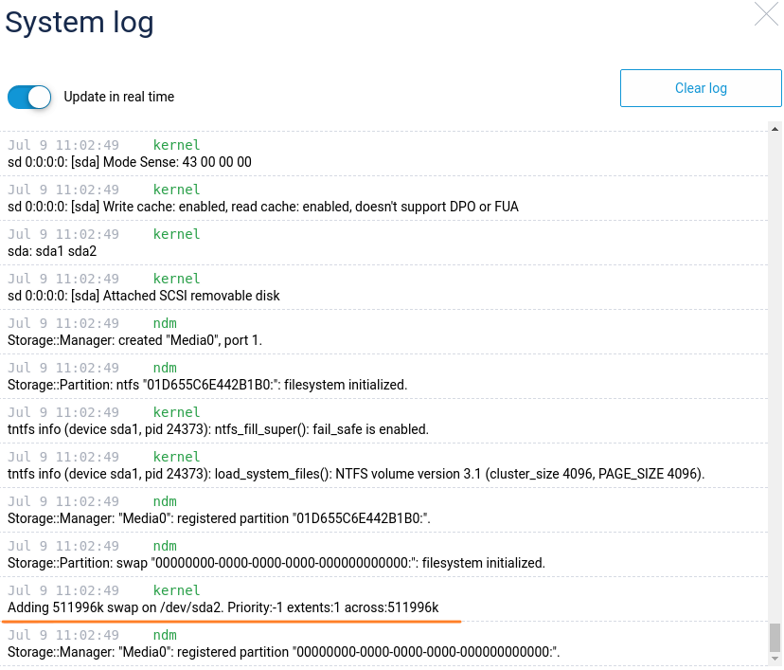This screenshot has width=784, height=670.
Task: Click the scrollbar down arrow
Action: [x=775, y=660]
